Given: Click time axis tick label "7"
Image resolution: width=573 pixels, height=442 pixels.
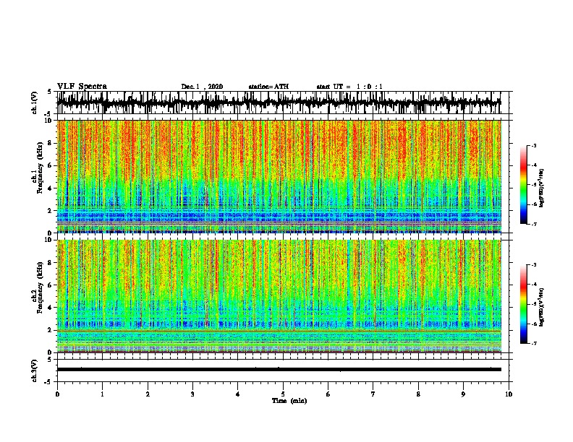Looking at the screenshot, I should click(x=373, y=394).
